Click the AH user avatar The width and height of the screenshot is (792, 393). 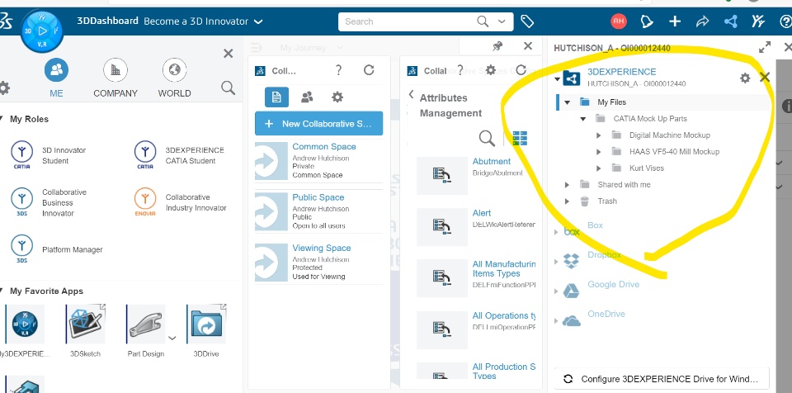point(618,21)
